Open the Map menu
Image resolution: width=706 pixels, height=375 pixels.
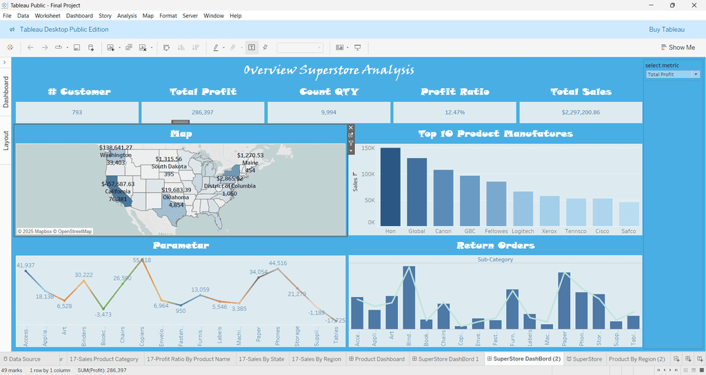[x=148, y=16]
